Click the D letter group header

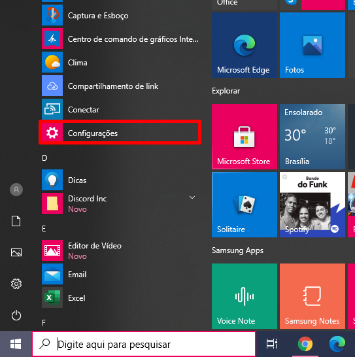coord(44,158)
